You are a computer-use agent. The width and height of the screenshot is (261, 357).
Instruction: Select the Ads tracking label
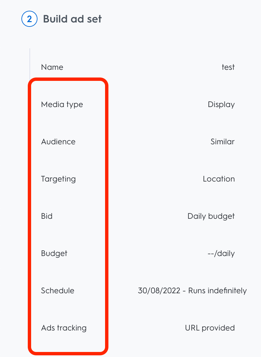(64, 328)
